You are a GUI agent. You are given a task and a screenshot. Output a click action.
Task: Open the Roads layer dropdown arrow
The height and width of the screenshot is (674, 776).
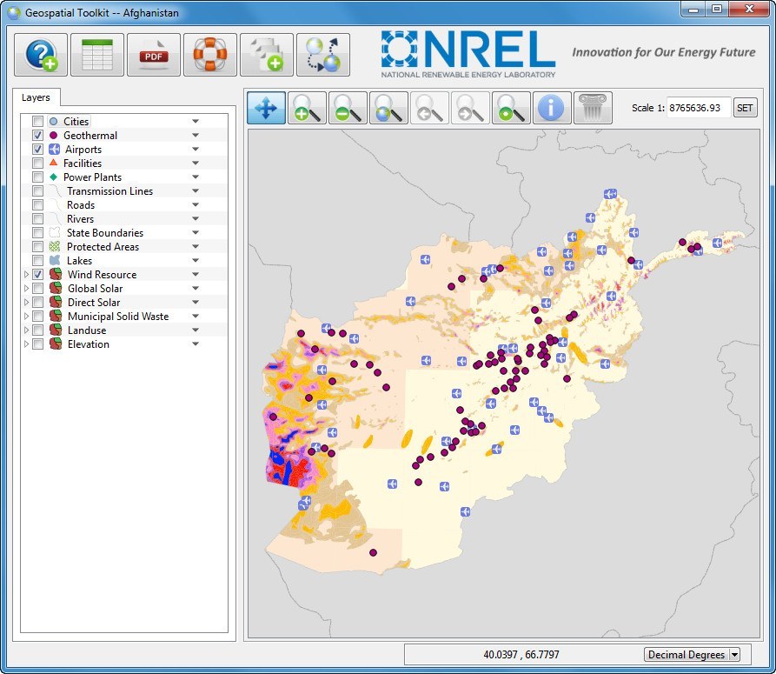point(196,204)
